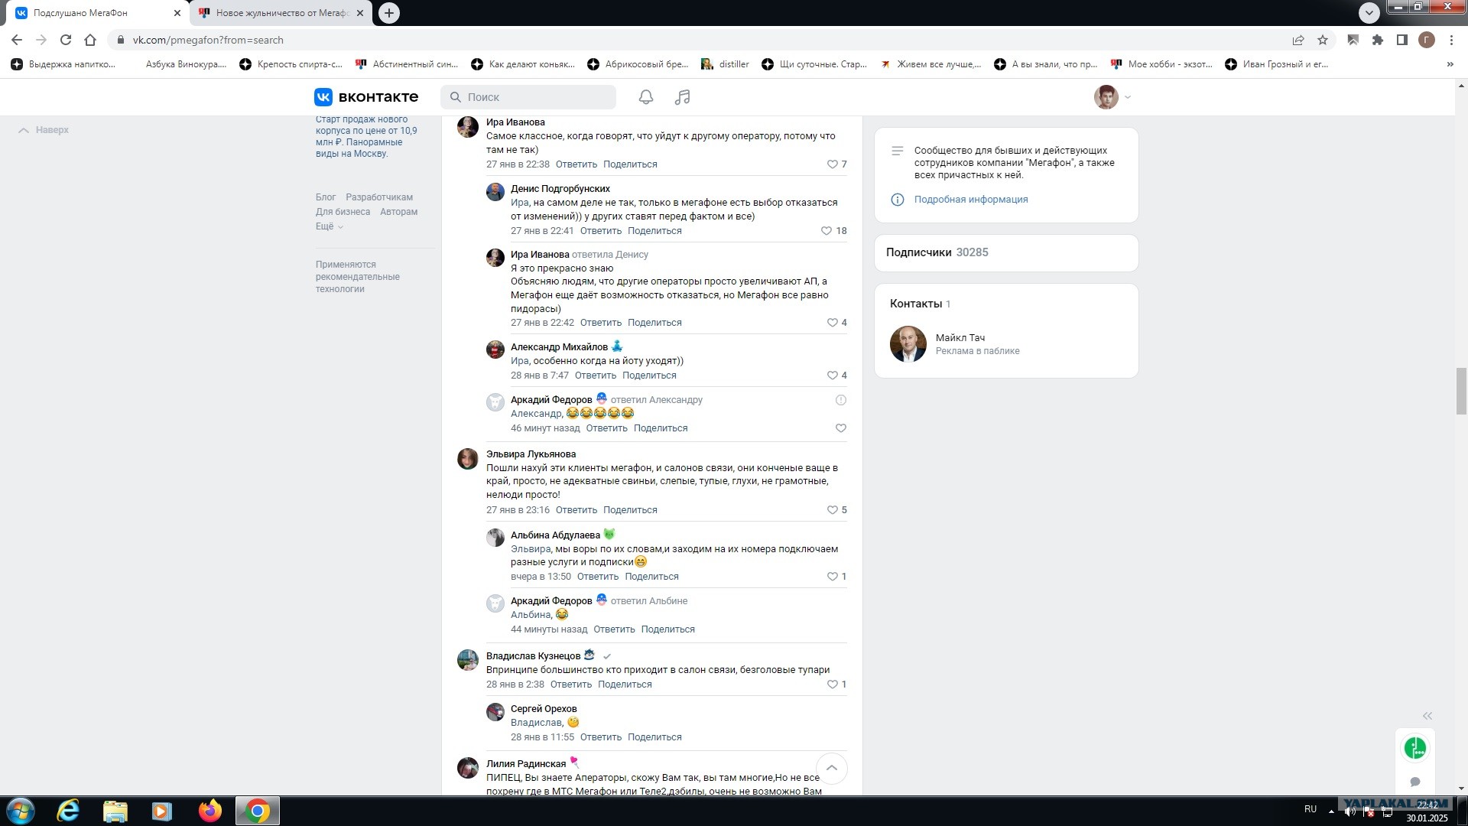Open Для бизнеса footer link
The image size is (1468, 826).
(343, 212)
